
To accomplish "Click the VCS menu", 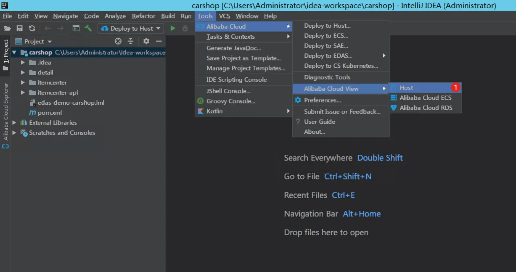I will (x=224, y=16).
